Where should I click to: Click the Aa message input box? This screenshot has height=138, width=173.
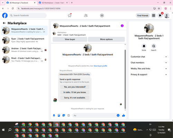click(94, 115)
